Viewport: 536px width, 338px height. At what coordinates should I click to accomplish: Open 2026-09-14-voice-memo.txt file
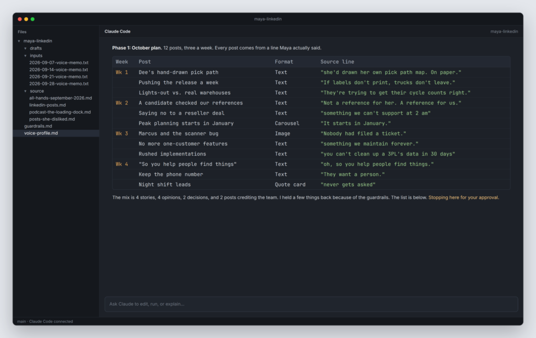(59, 70)
